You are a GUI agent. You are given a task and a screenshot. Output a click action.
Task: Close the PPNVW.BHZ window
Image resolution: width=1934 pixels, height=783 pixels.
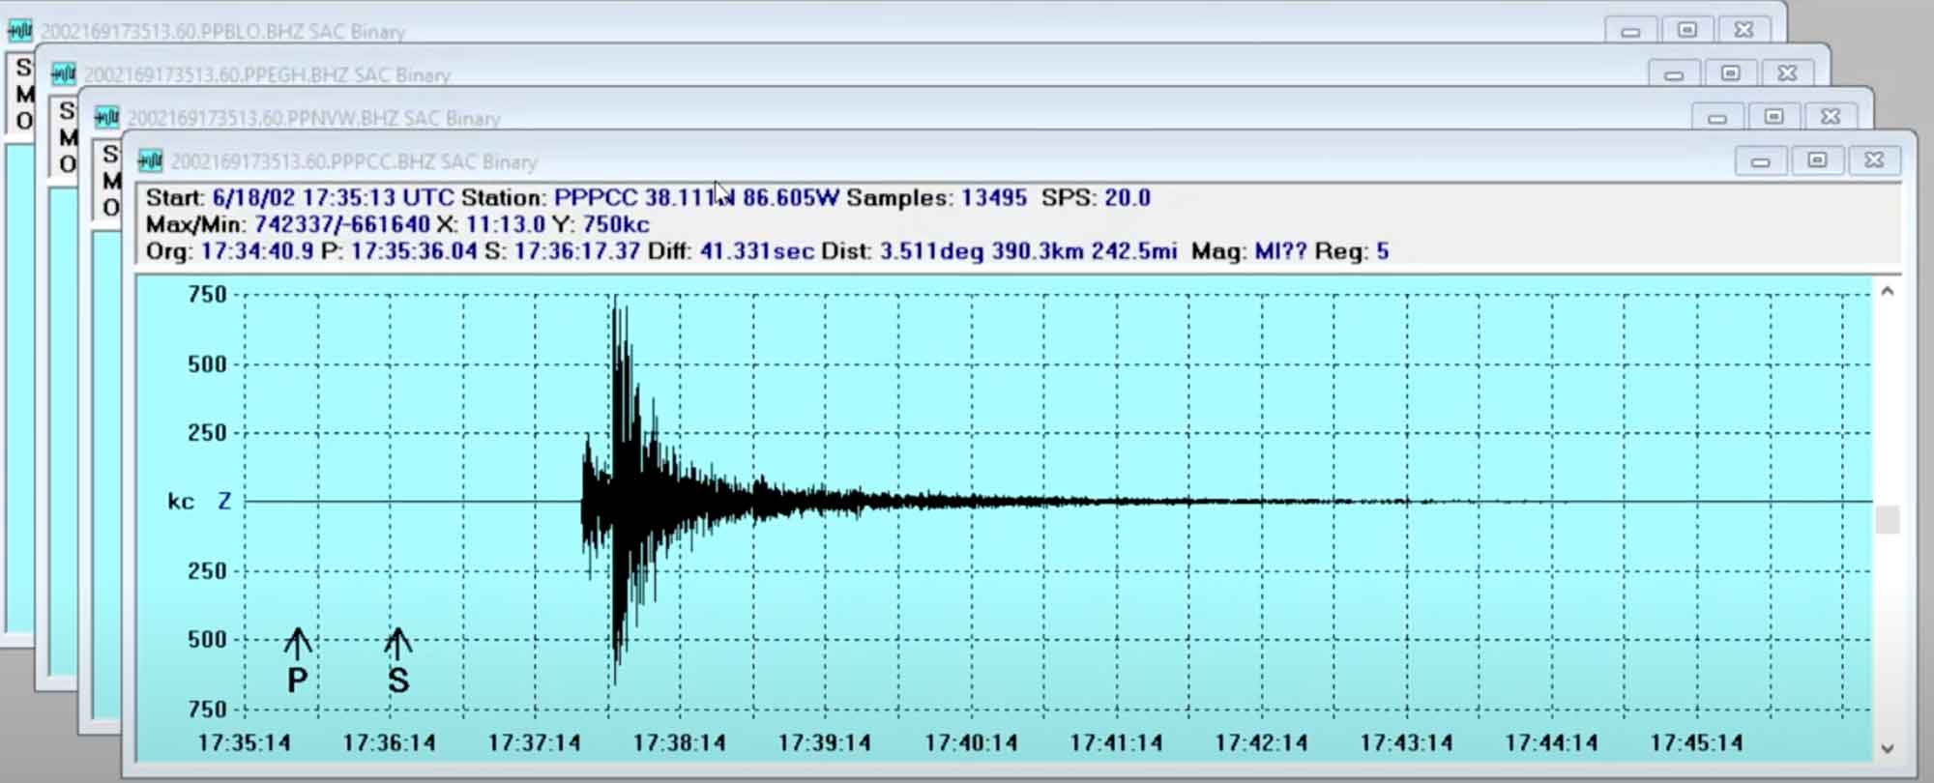[x=1831, y=116]
